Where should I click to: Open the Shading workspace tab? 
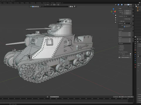tap(22, 3)
